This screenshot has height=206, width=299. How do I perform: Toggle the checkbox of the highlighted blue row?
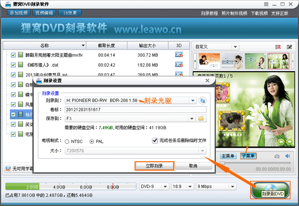click(13, 114)
